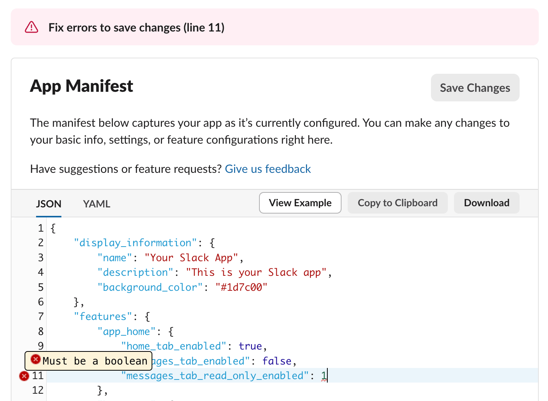The height and width of the screenshot is (401, 548).
Task: Click the warning triangle icon in the error banner
Action: point(31,27)
